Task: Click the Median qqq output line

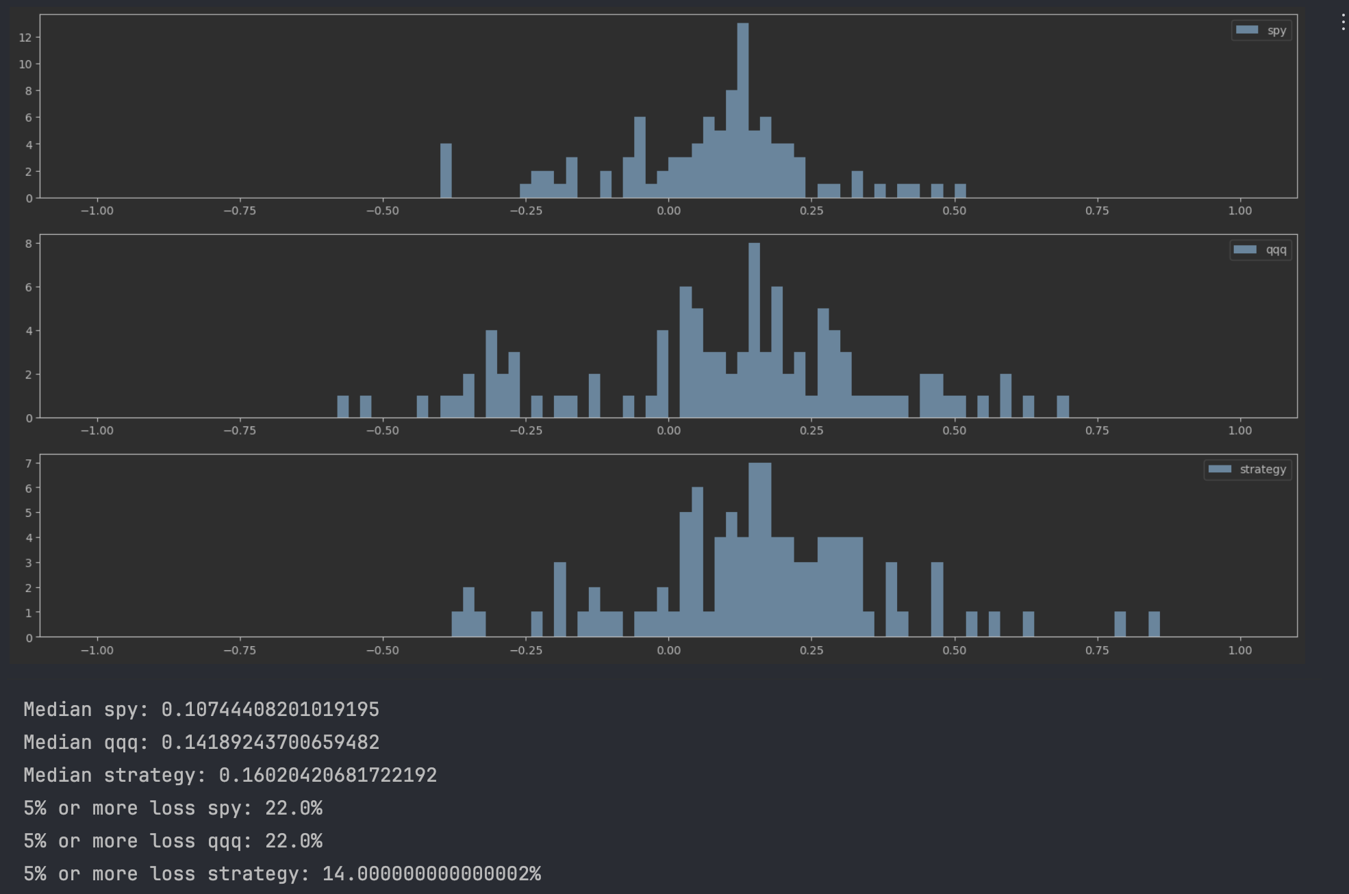Action: click(201, 742)
